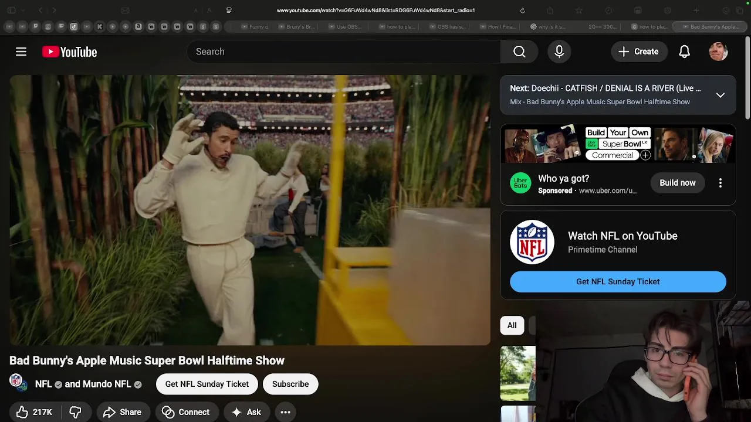Click the Super Bowl commercial ad banner
The image size is (751, 422).
(618, 144)
